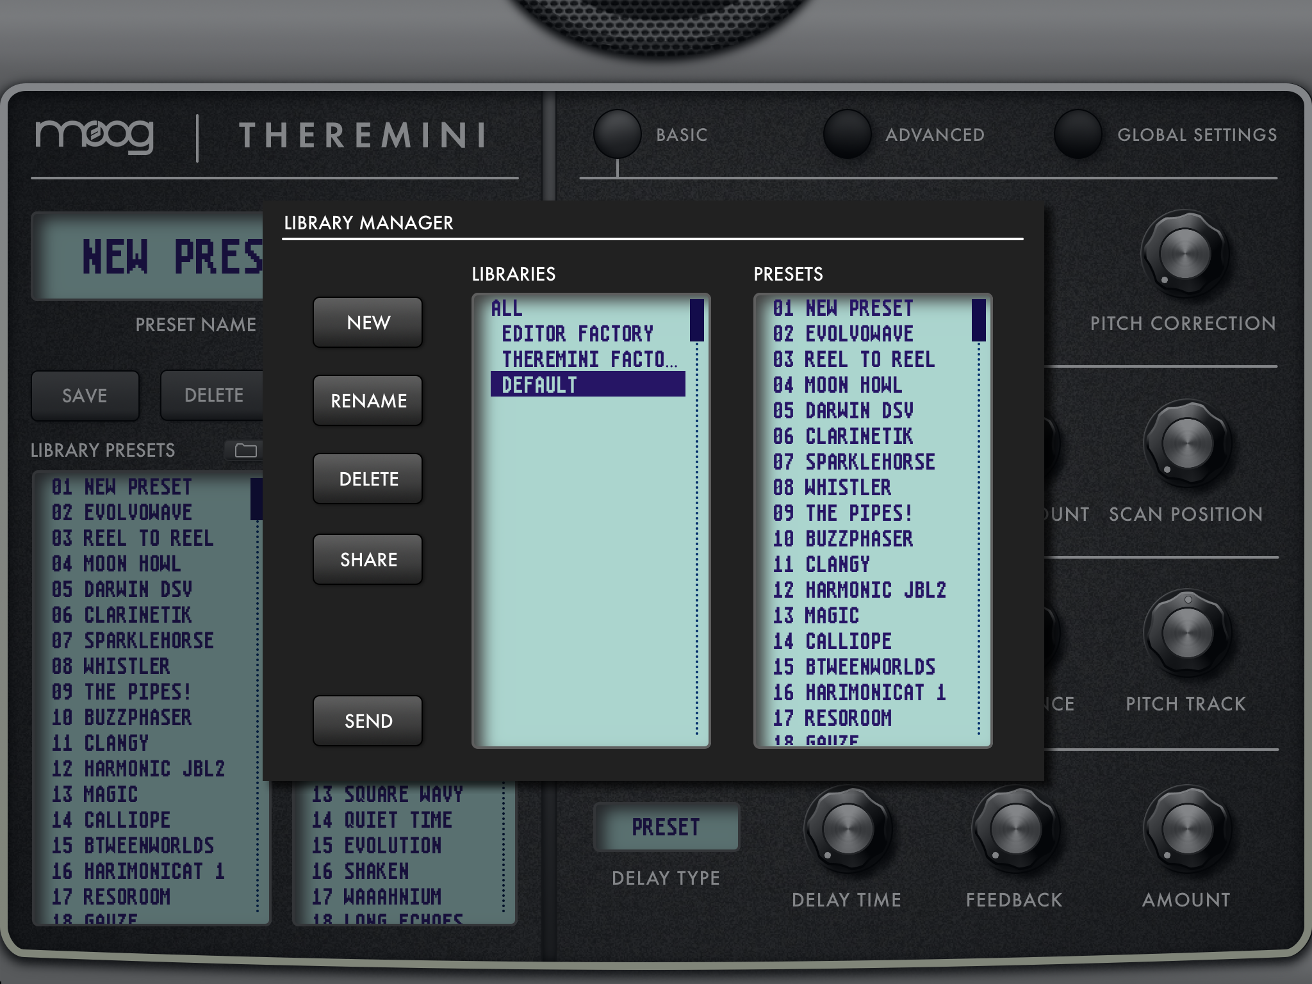
Task: Click the Moog logo
Action: 95,135
